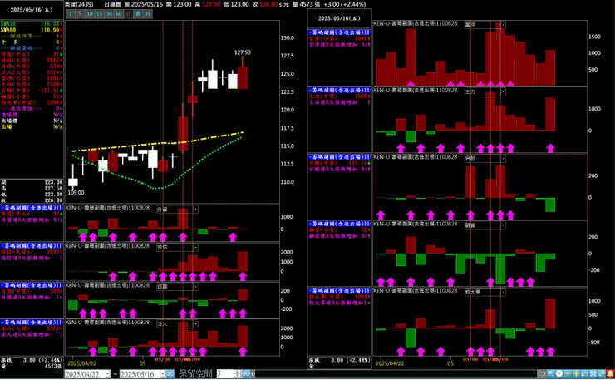Select the 15-minute timeframe button
Image resolution: width=615 pixels, height=380 pixels.
(x=99, y=14)
